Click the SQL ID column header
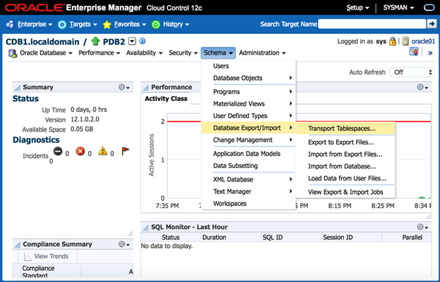440x282 pixels. coord(291,237)
